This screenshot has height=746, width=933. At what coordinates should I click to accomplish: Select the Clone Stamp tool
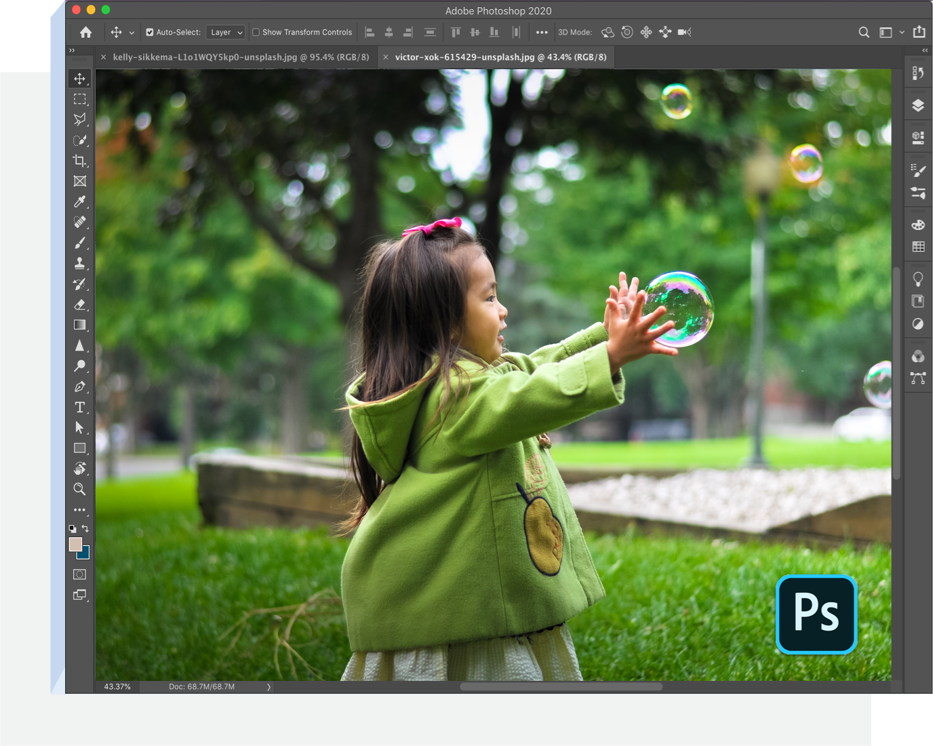point(79,263)
